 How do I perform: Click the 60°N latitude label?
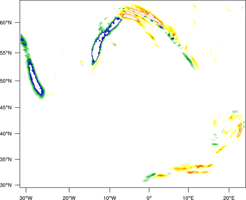pos(6,23)
